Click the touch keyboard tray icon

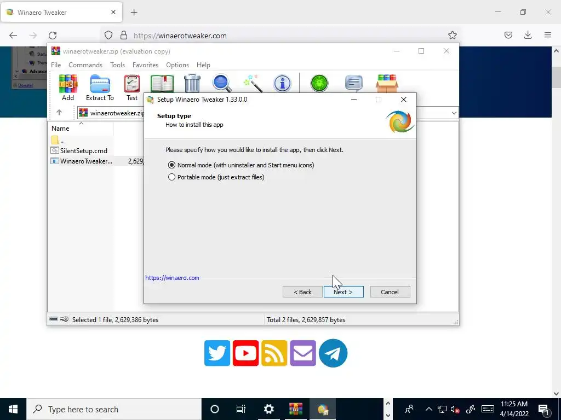pos(488,409)
